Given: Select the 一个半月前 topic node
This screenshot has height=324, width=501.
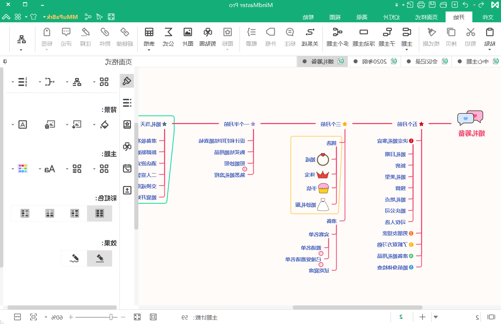Looking at the screenshot, I should [x=240, y=124].
